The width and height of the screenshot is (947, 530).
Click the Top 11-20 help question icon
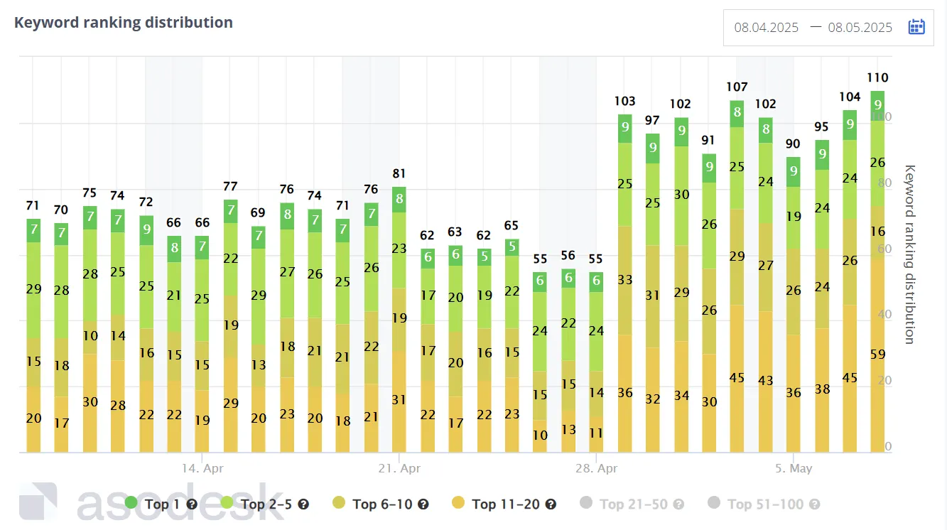pos(551,504)
